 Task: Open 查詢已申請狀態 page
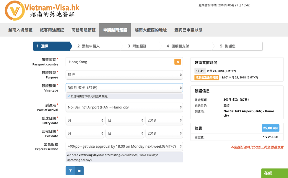[188, 30]
